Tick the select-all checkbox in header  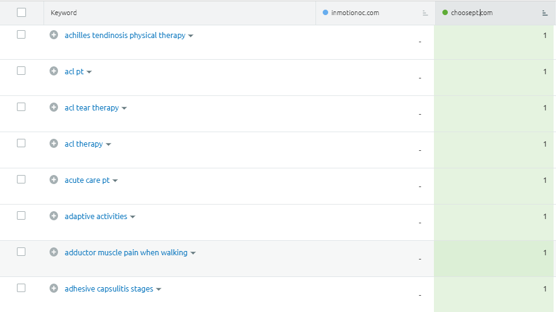[22, 13]
